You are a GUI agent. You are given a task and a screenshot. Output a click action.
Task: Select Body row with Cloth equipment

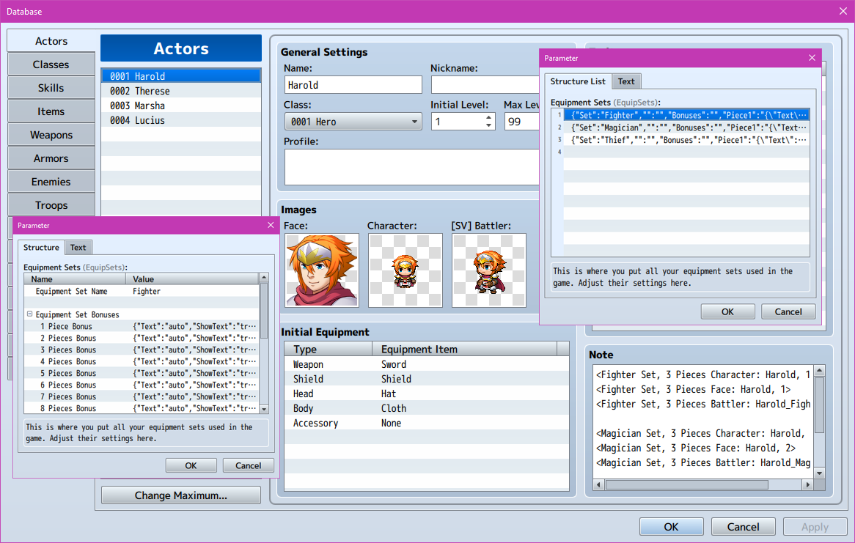coord(427,408)
